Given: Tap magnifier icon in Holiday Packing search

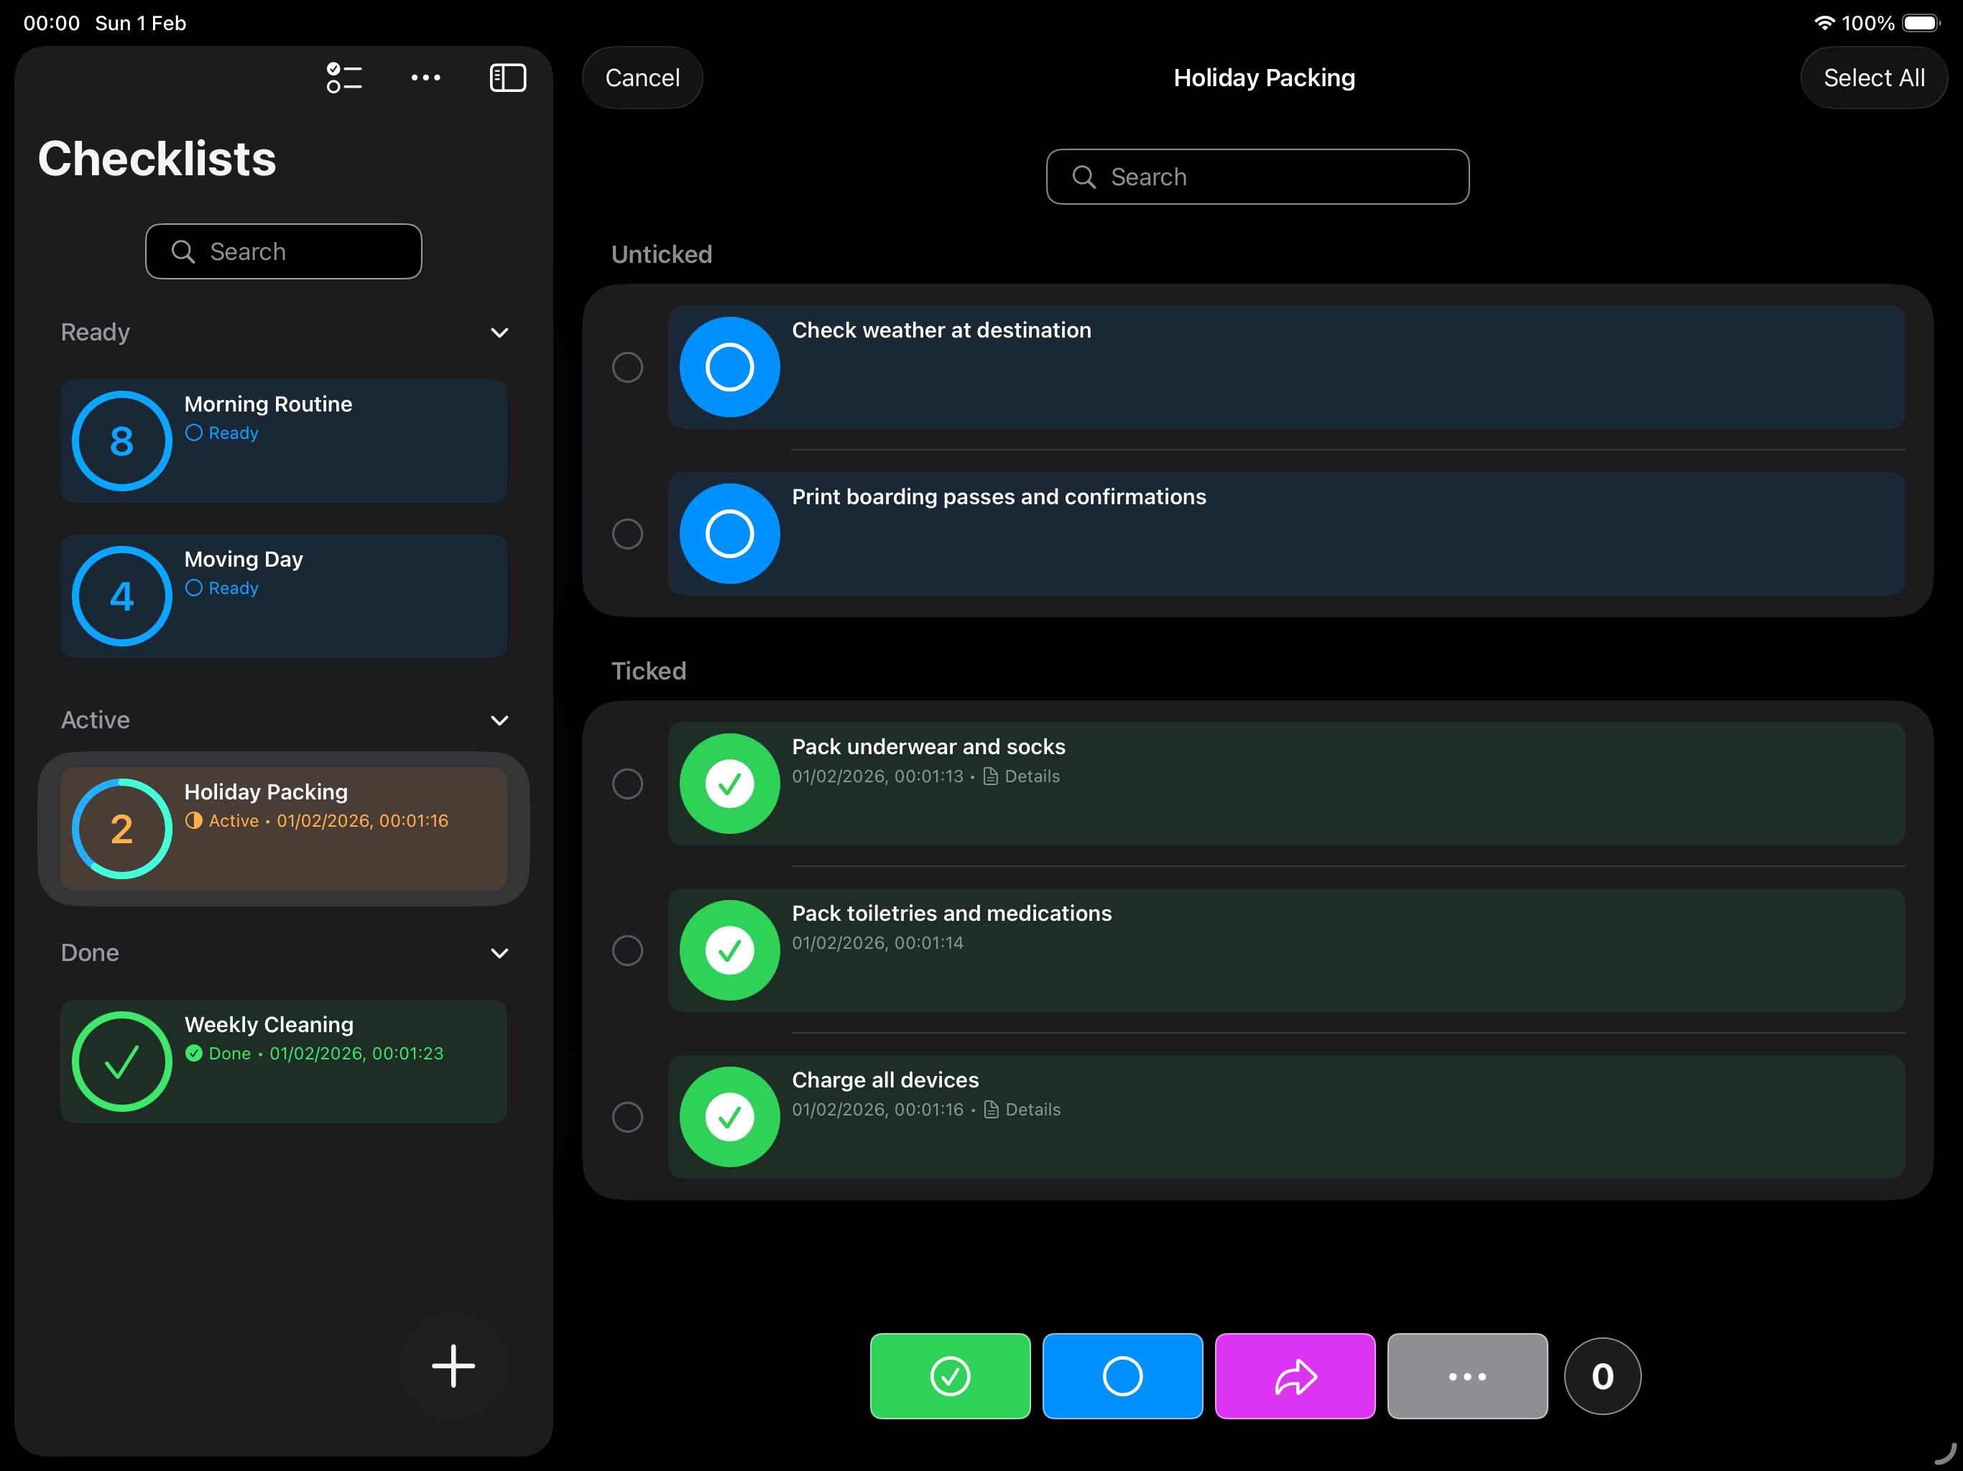Looking at the screenshot, I should point(1084,177).
